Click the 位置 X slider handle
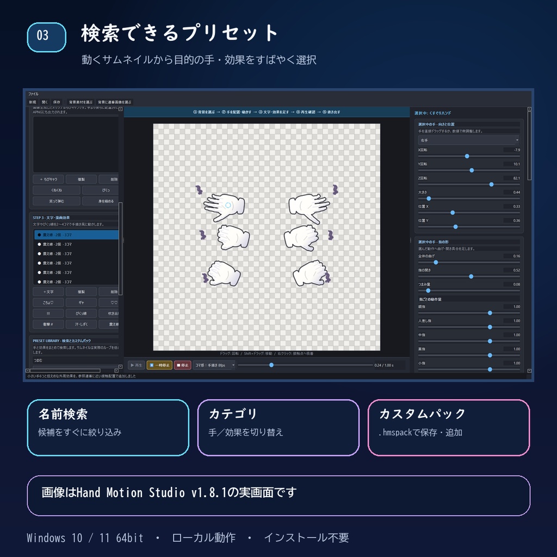557x557 pixels. click(453, 213)
